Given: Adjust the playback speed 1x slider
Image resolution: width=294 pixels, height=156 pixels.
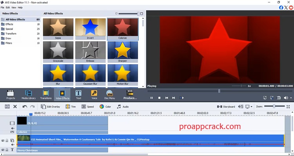Looking at the screenshot, I should point(241,86).
